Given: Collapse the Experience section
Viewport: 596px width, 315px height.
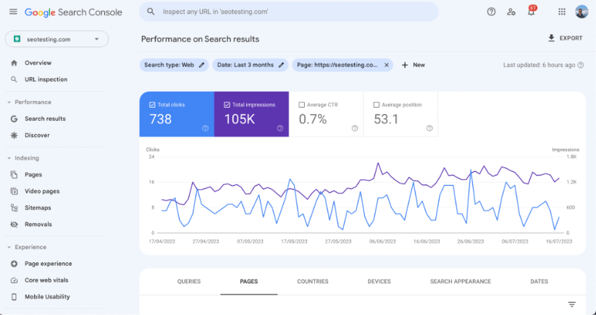Looking at the screenshot, I should (9, 247).
